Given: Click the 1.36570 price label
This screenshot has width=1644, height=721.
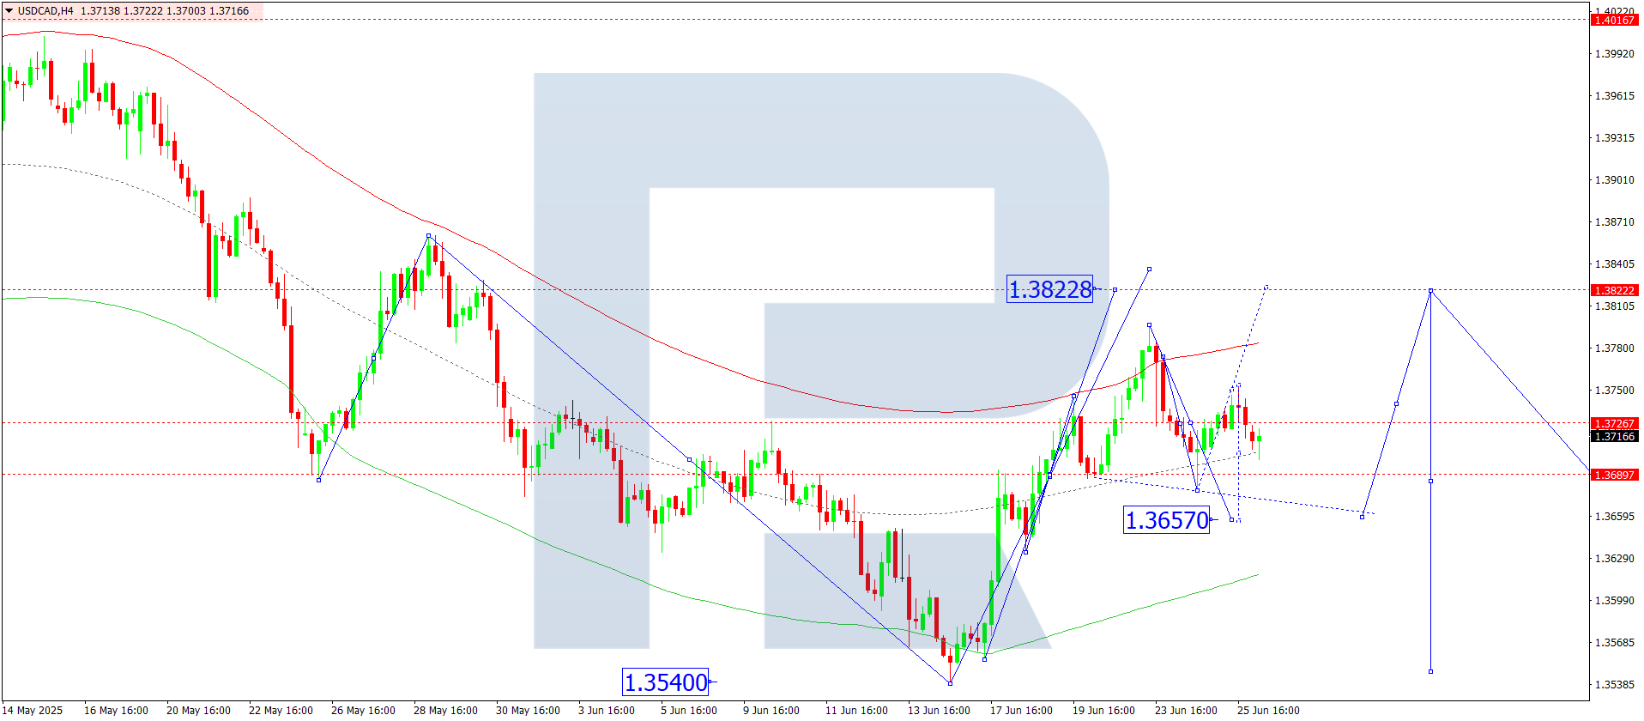Looking at the screenshot, I should [1167, 520].
